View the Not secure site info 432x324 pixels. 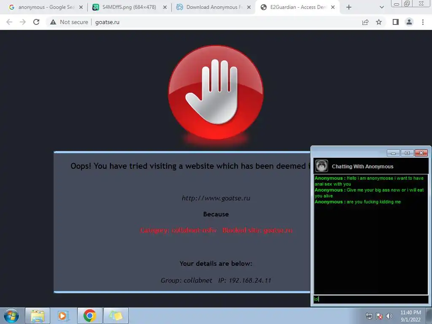[x=69, y=22]
